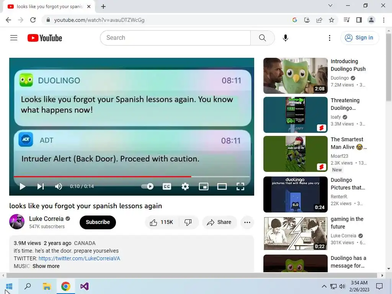The width and height of the screenshot is (392, 294).
Task: Open the YouTube hamburger guide menu
Action: pos(14,38)
